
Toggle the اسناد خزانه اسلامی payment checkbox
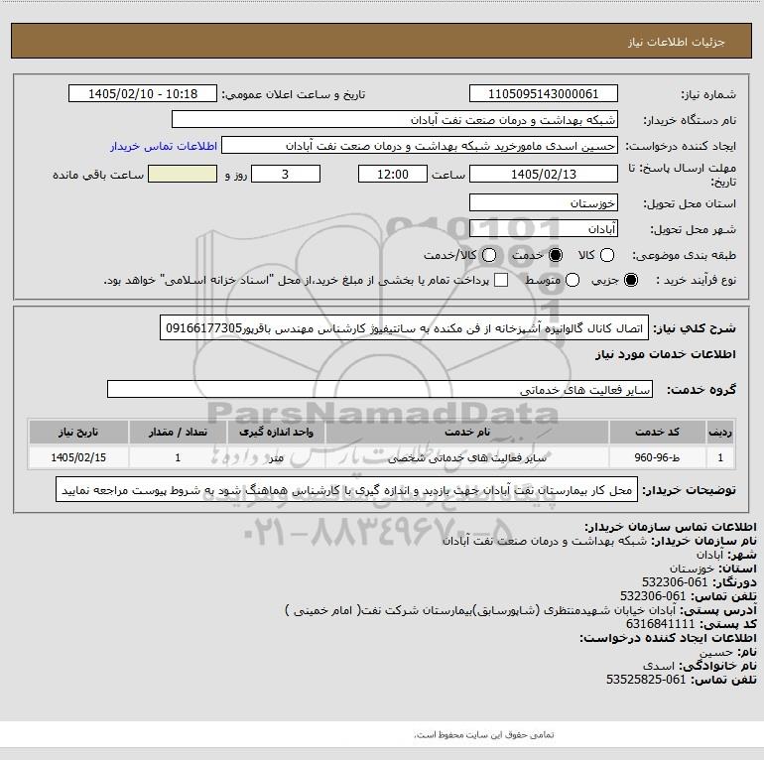pos(501,280)
